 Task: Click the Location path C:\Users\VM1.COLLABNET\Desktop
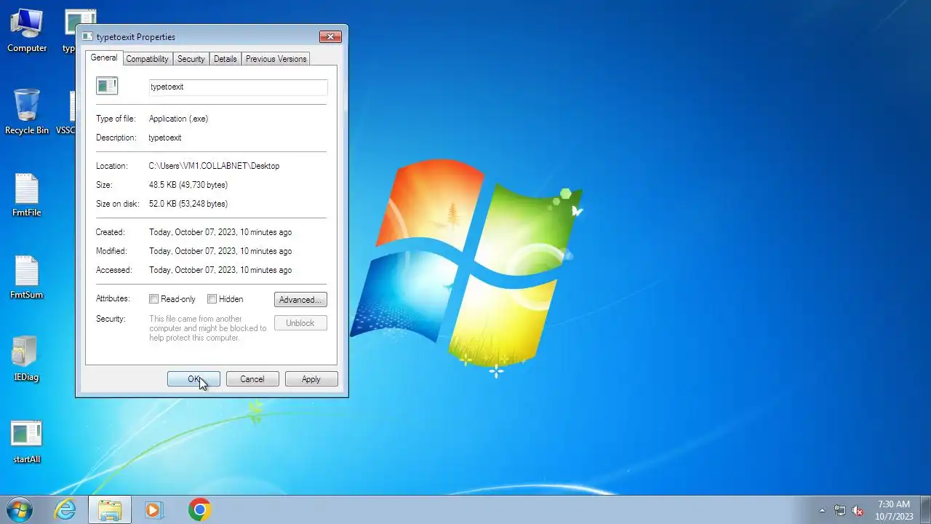(x=214, y=166)
